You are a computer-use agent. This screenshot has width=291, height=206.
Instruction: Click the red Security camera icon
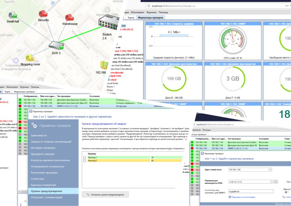(x=43, y=14)
